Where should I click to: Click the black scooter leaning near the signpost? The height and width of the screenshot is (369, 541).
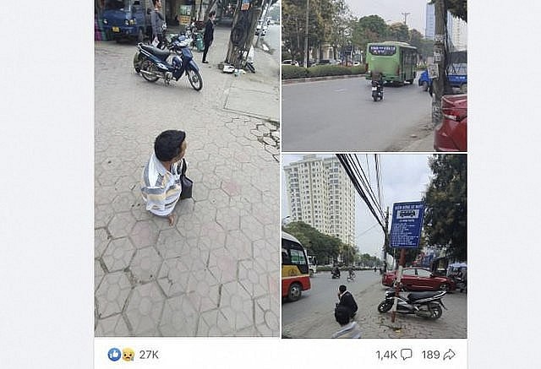click(412, 303)
